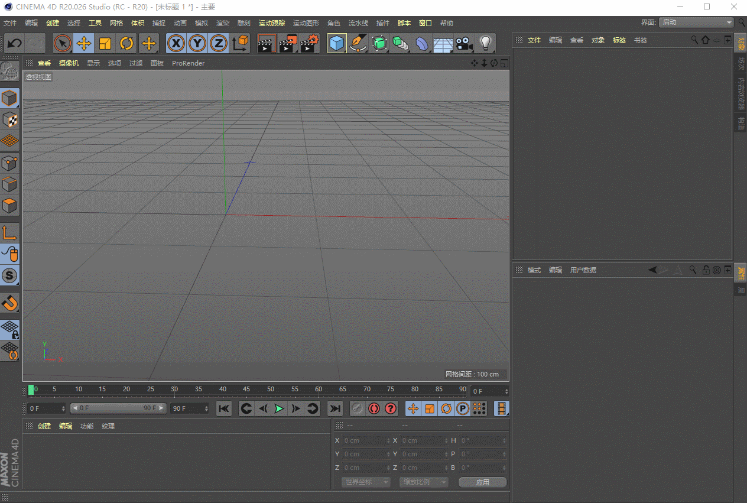Select the Rotate tool in top toolbar
The height and width of the screenshot is (503, 747).
(126, 44)
